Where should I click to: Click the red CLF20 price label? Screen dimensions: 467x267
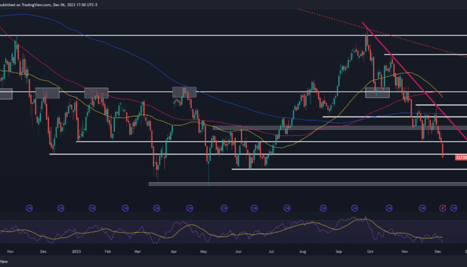coord(461,158)
